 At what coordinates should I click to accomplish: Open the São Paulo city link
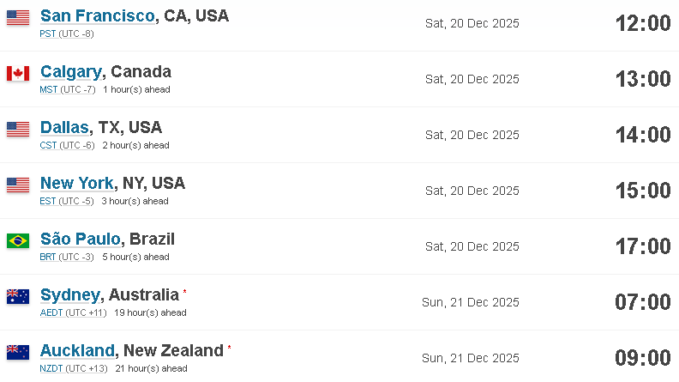tap(80, 239)
